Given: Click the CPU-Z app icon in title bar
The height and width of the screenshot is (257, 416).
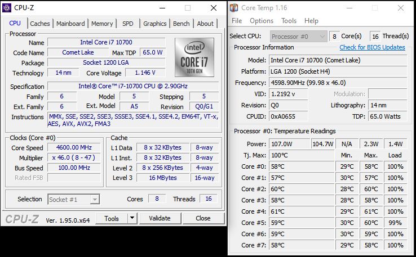Looking at the screenshot, I should coord(7,8).
